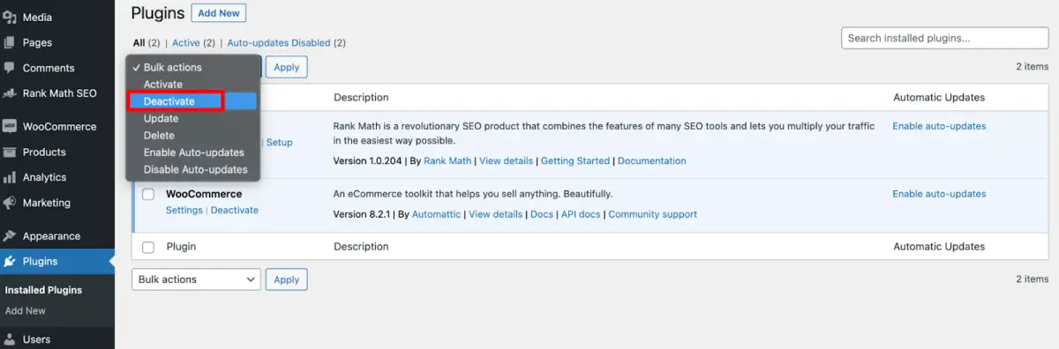Click the Pages sidebar icon

pos(10,42)
